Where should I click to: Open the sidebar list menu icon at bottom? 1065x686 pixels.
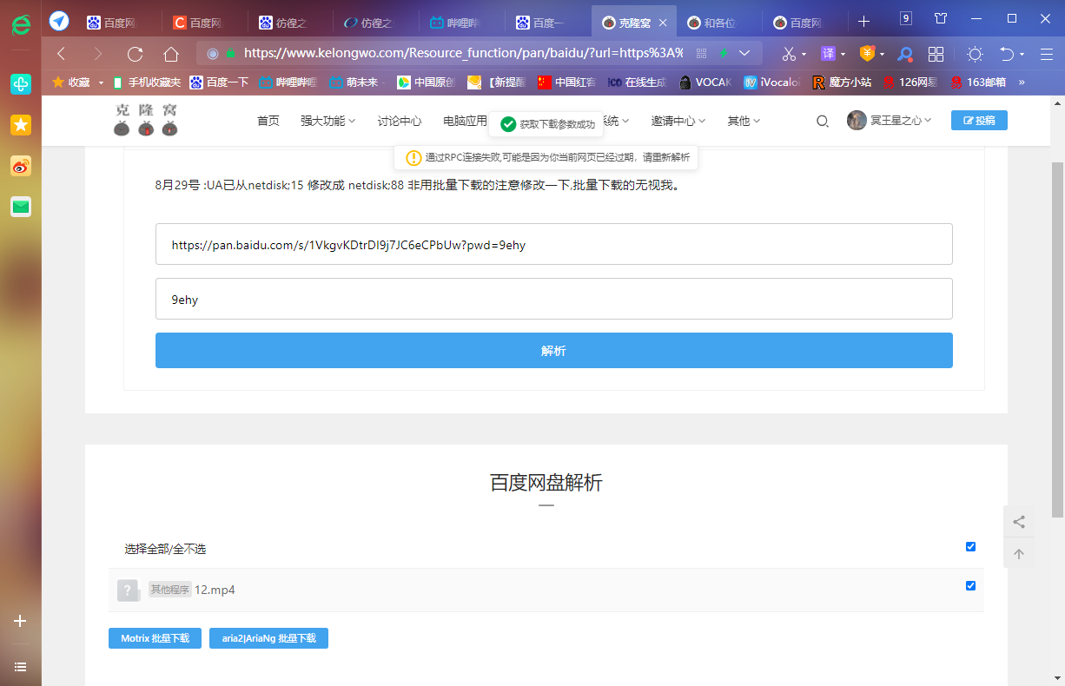tap(21, 667)
